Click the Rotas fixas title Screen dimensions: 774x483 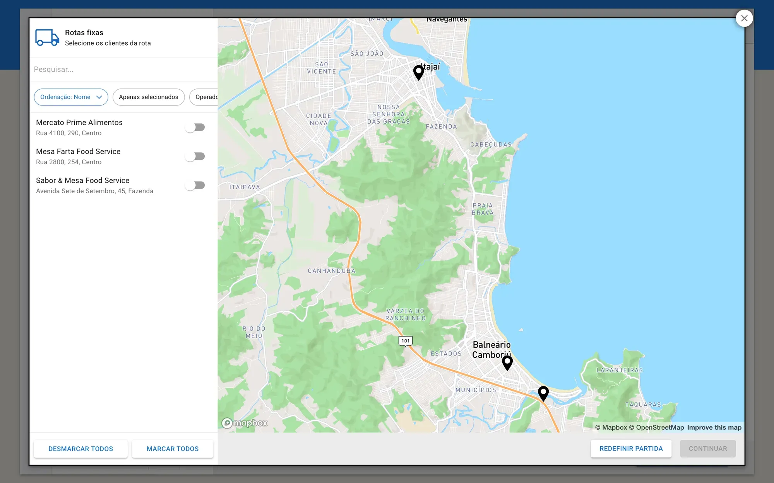pyautogui.click(x=84, y=32)
